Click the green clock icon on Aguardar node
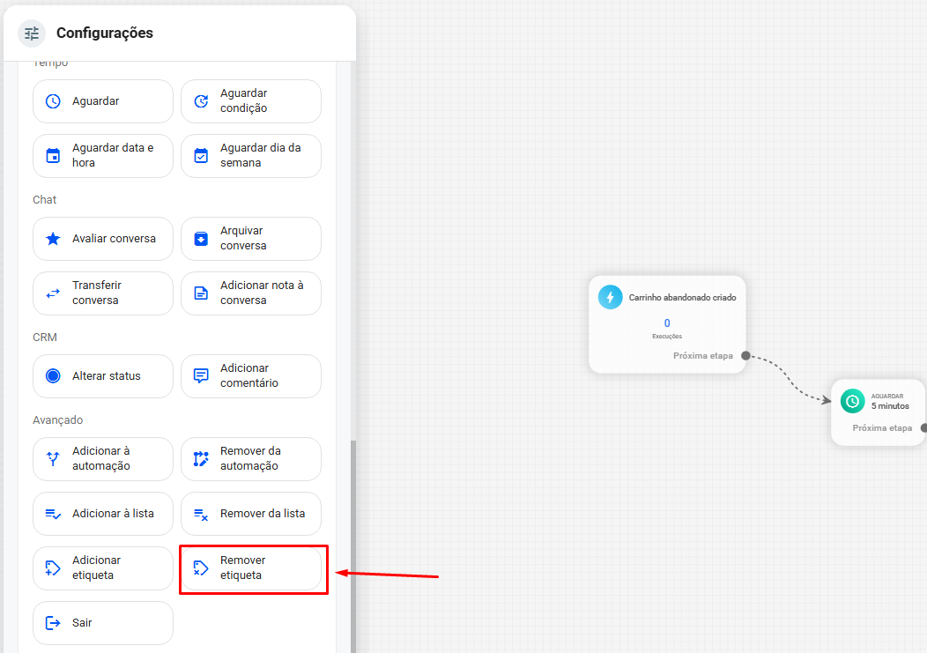This screenshot has width=927, height=653. (x=852, y=401)
